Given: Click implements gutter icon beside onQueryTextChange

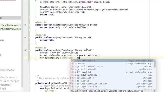Looking at the screenshot, I should (25, 50).
